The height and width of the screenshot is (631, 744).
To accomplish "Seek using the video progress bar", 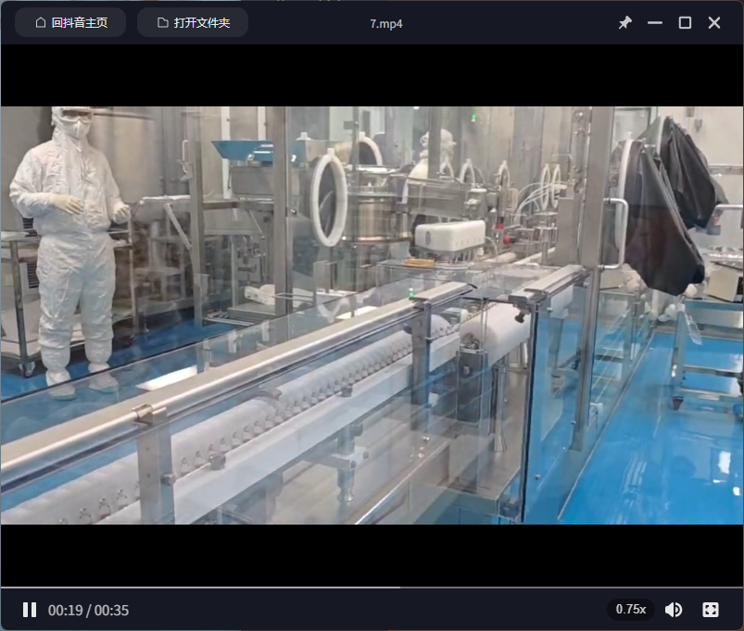I will point(372,588).
